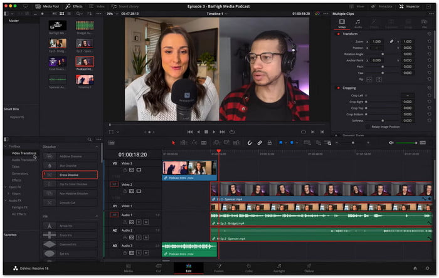The width and height of the screenshot is (439, 278).
Task: Open the Deliver page
Action: tap(309, 268)
